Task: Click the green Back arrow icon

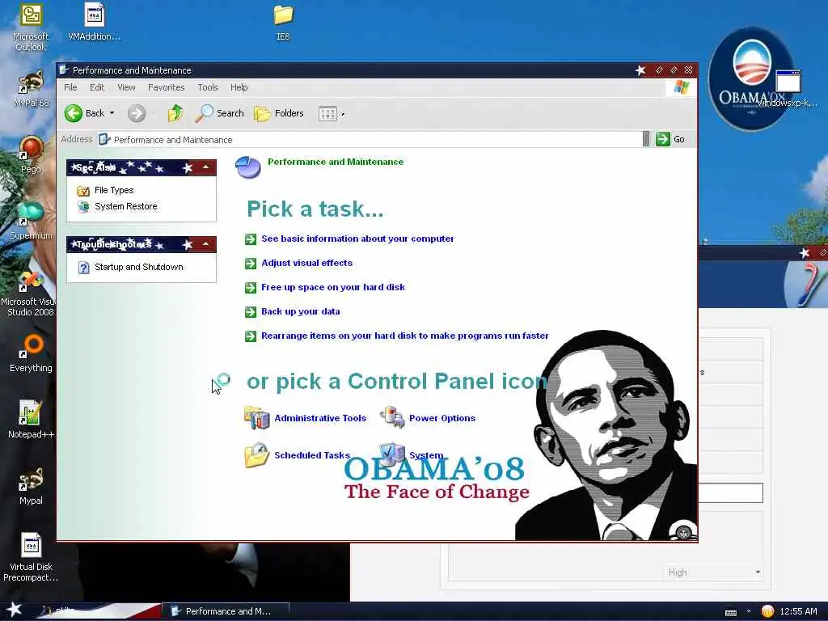Action: [74, 113]
